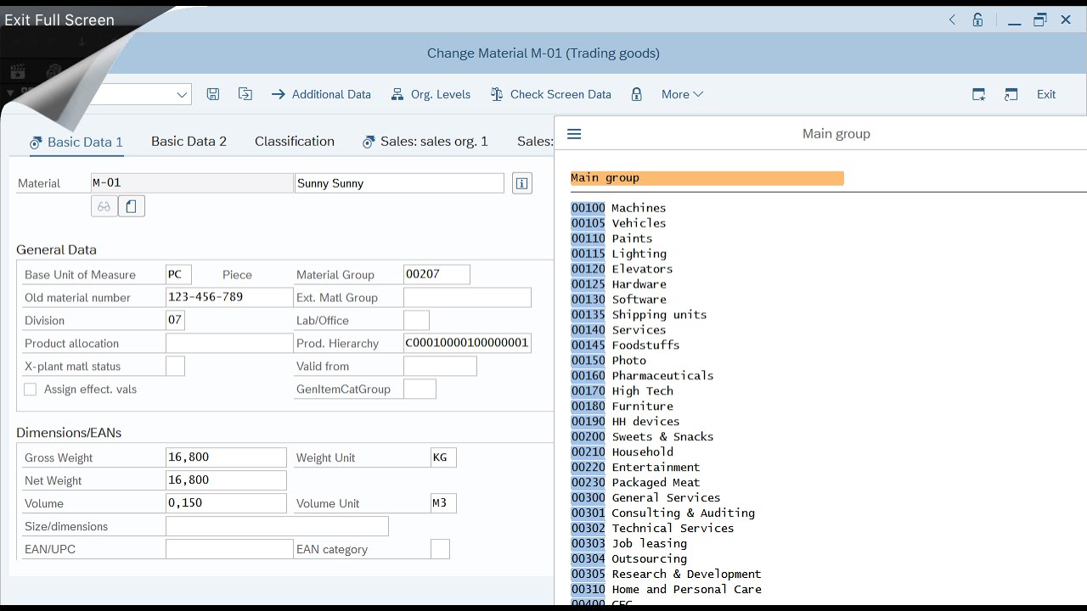Open the Classification tab
1087x611 pixels.
(x=295, y=141)
